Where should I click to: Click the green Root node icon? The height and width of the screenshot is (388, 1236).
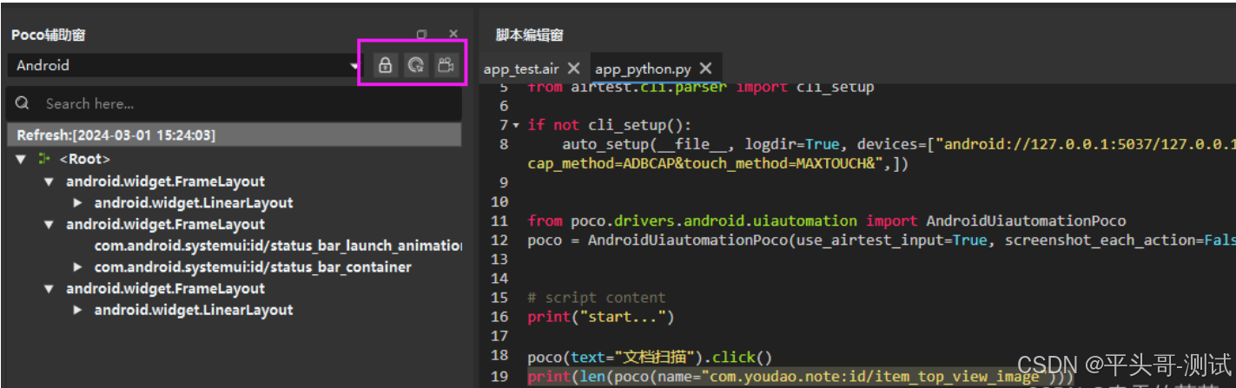(x=44, y=159)
